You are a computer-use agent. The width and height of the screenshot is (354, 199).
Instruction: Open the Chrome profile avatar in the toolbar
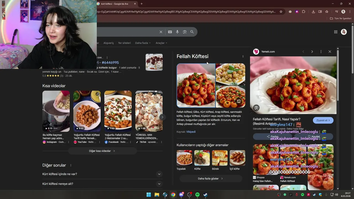click(x=343, y=12)
